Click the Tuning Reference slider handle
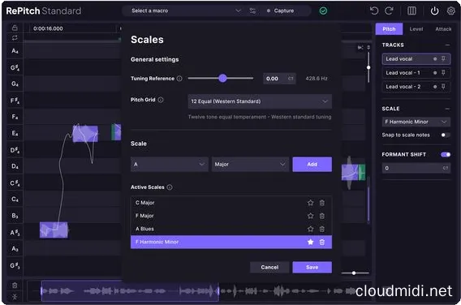 coord(223,78)
